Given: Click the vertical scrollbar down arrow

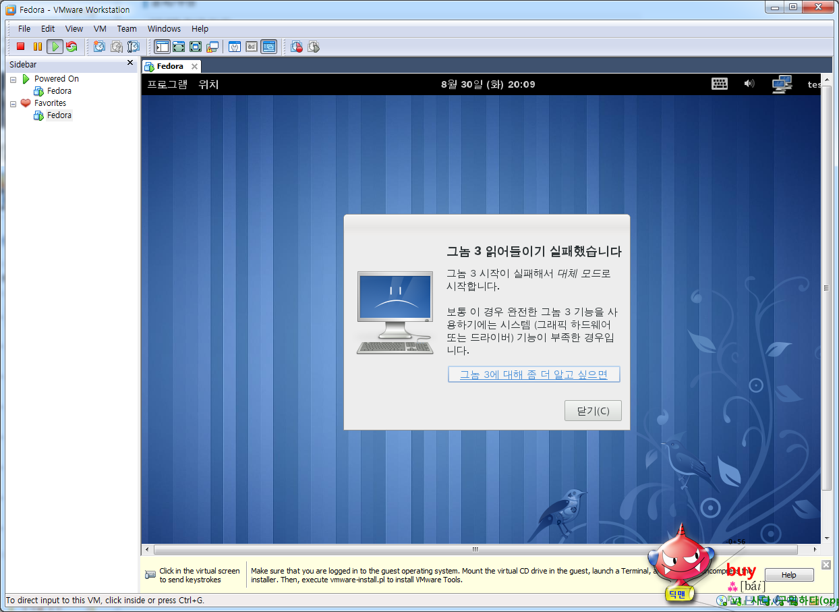Looking at the screenshot, I should [x=827, y=538].
